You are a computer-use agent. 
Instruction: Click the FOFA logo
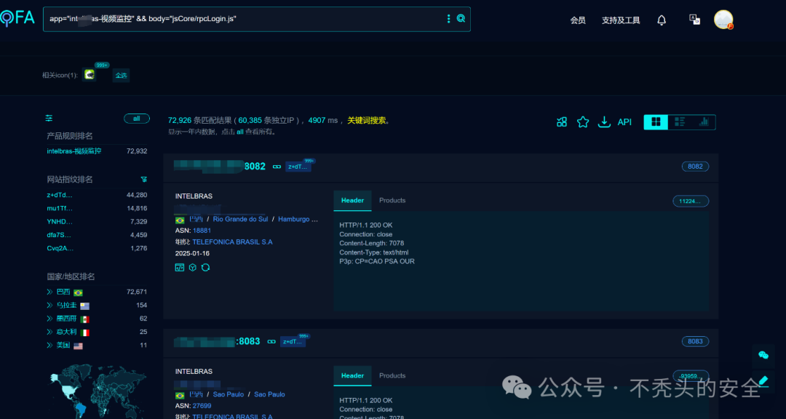[17, 18]
